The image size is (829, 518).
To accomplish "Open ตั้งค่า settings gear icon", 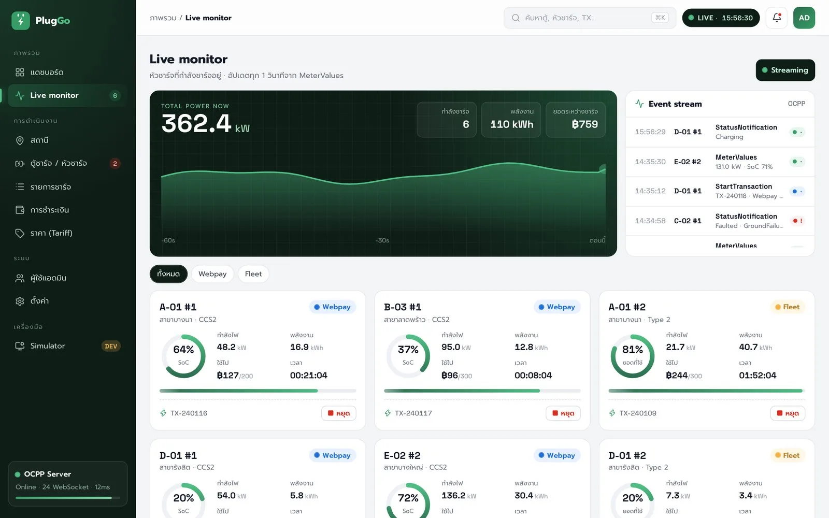I will point(20,301).
